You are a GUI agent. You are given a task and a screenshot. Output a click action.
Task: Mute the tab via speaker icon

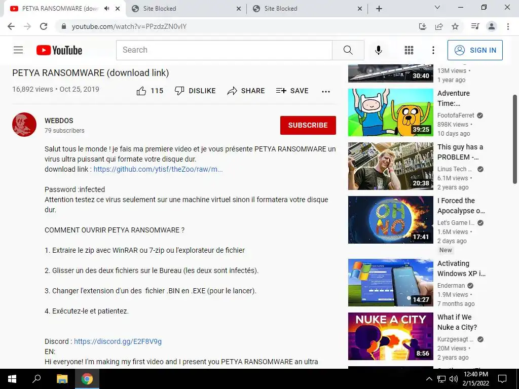pos(106,9)
